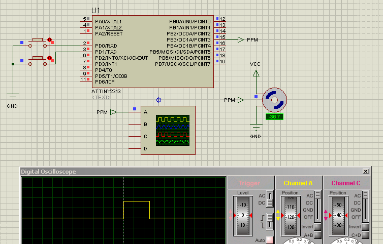Image resolution: width=383 pixels, height=244 pixels.
Task: Toggle Channel A Invert button
Action: pos(317,227)
